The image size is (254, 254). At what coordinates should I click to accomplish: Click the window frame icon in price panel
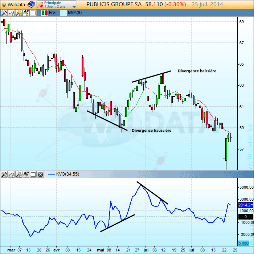tap(33, 13)
